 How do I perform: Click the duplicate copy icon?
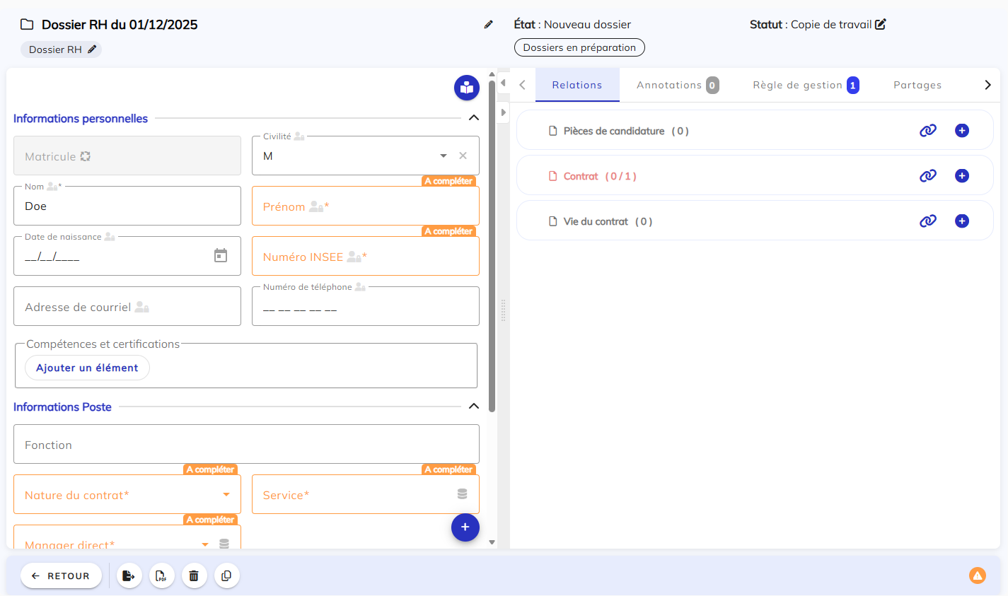click(x=226, y=576)
